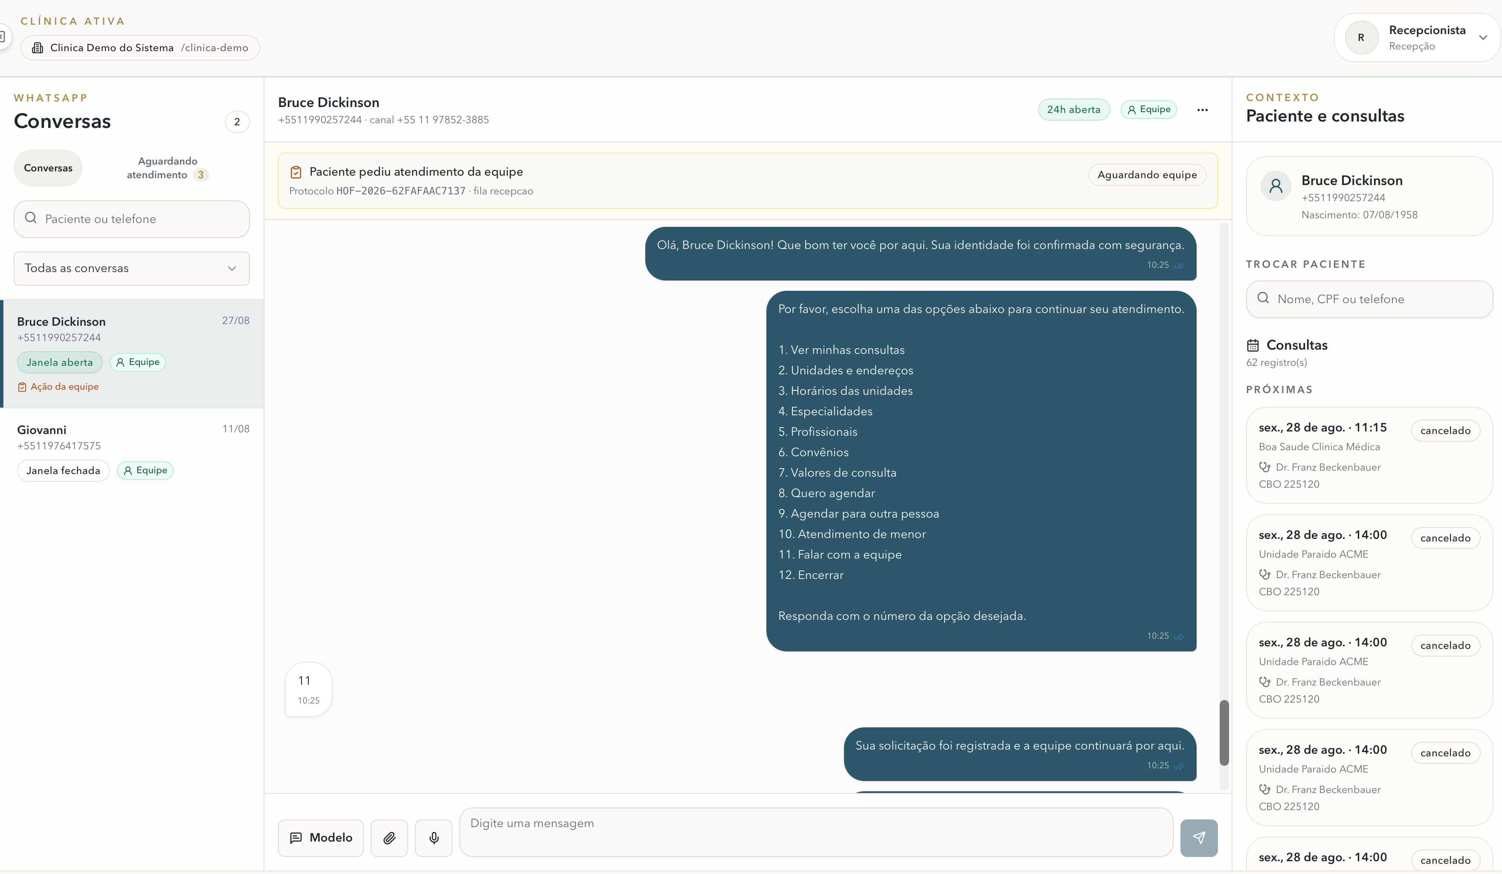The width and height of the screenshot is (1502, 874).
Task: Expand the Recepcionista user menu chevron
Action: 1483,38
